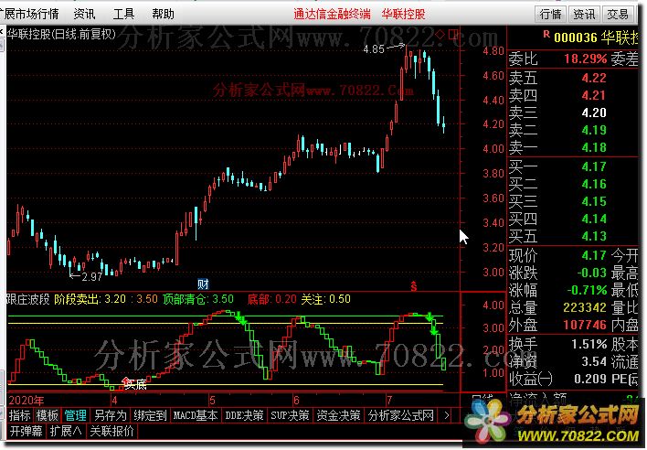Click the stock code 000036 in the quote panel
The height and width of the screenshot is (450, 647).
pyautogui.click(x=575, y=37)
